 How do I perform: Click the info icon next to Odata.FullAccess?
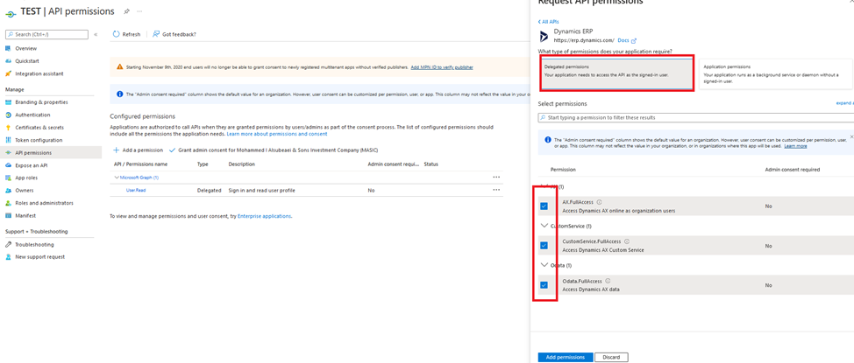pos(608,281)
